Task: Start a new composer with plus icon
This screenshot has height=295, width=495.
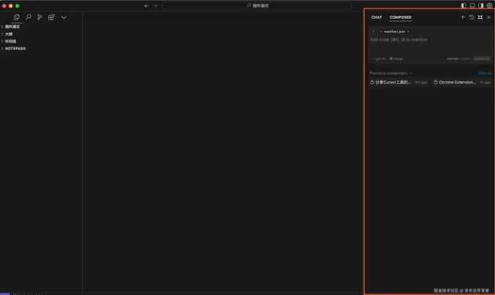Action: pos(463,17)
